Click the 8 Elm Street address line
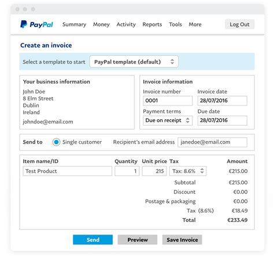This screenshot has width=274, height=257. 38,99
